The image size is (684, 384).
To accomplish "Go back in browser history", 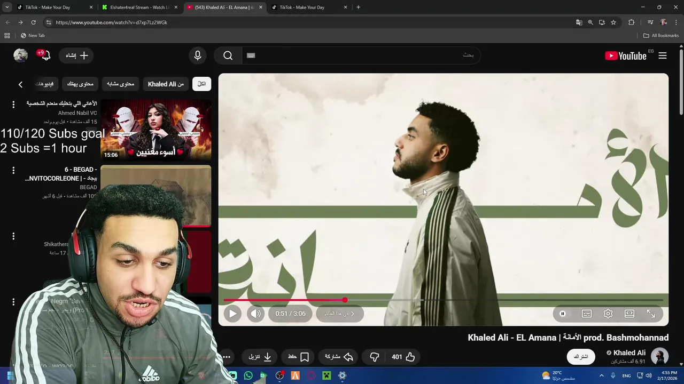I will [7, 22].
